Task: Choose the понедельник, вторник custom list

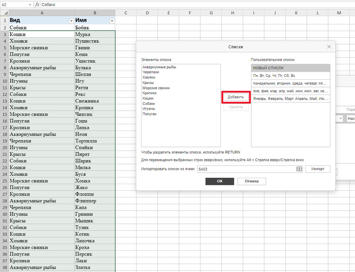Action: pyautogui.click(x=290, y=83)
